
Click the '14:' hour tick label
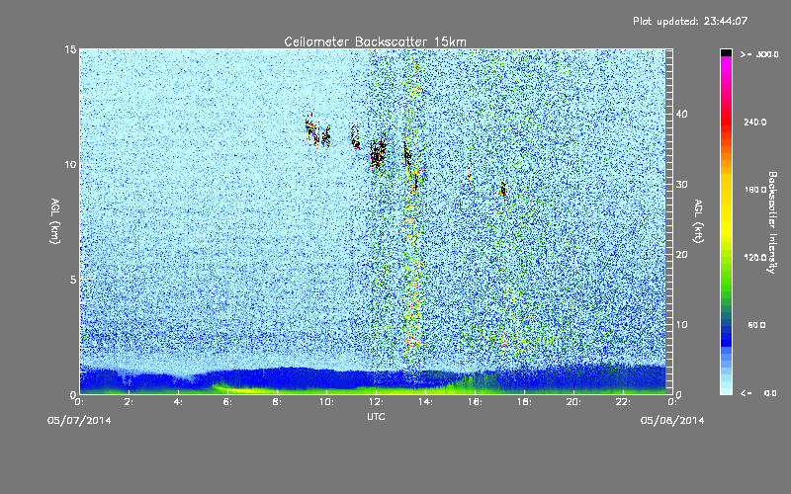pos(425,402)
